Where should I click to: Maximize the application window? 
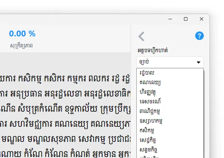pos(186,19)
